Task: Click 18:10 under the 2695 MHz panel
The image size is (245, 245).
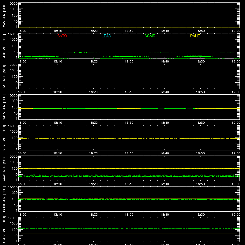Action: tap(58, 153)
